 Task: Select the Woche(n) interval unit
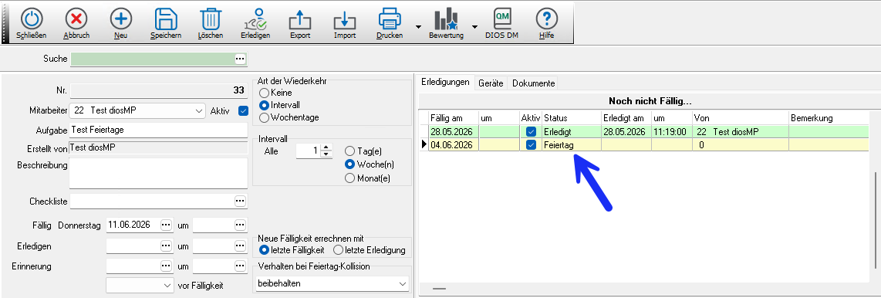click(350, 164)
